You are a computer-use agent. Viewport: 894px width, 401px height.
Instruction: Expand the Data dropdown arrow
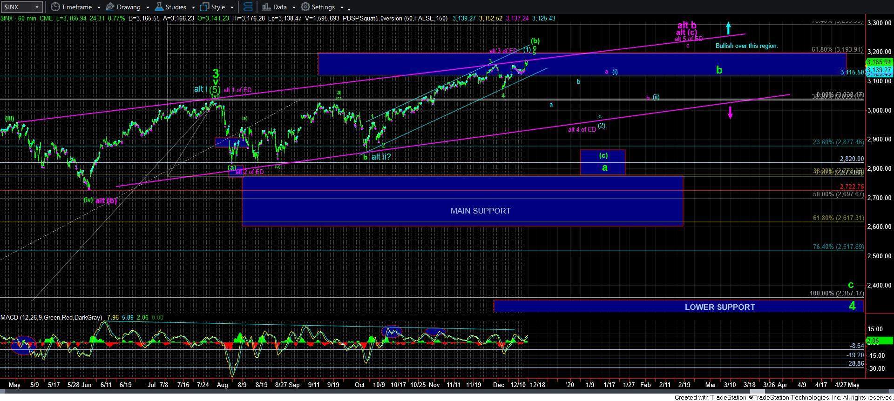pyautogui.click(x=294, y=7)
